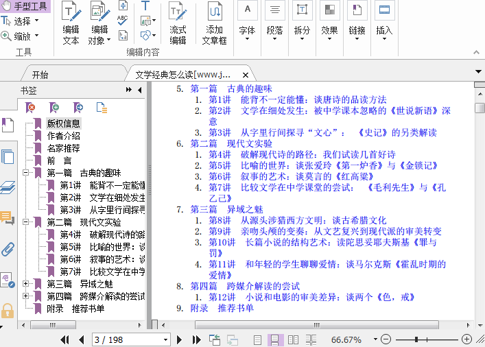Click the bookmark options page icon
Image resolution: width=485 pixels, height=347 pixels.
[102, 108]
